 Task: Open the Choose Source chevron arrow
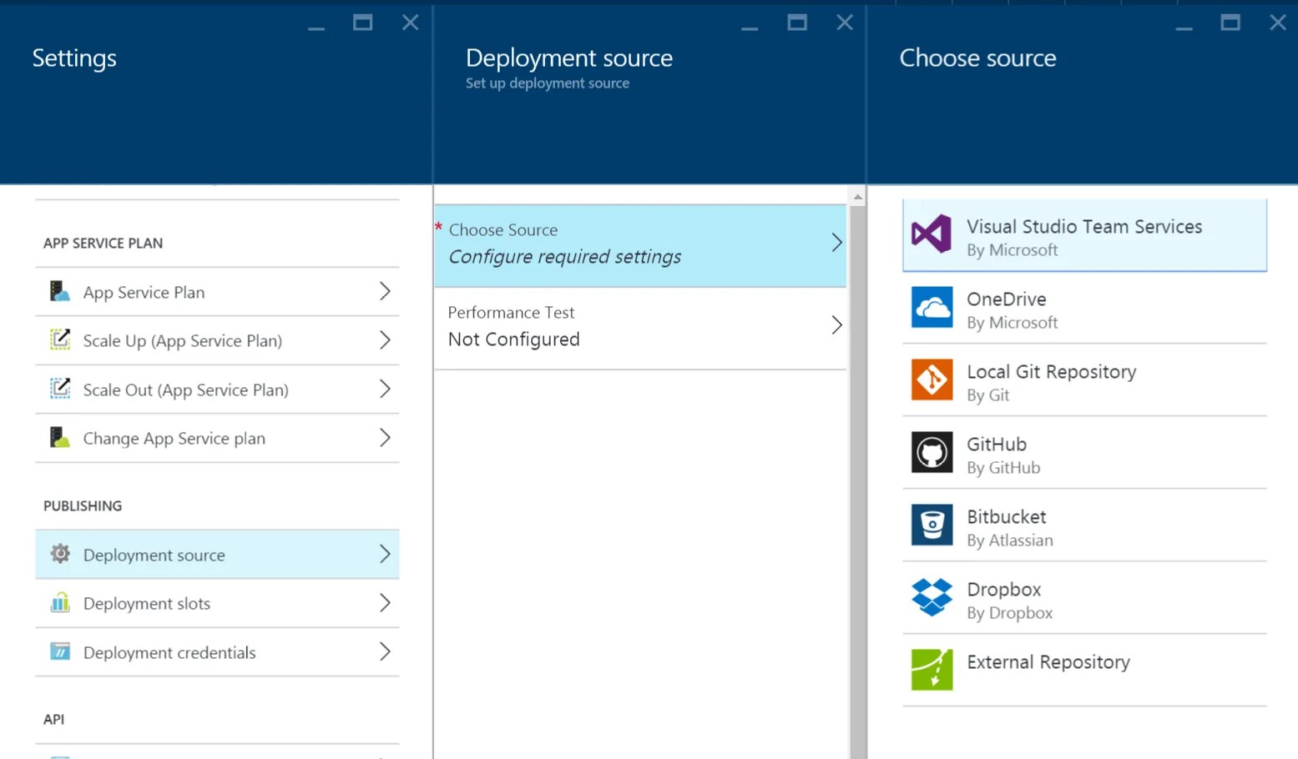pos(836,243)
